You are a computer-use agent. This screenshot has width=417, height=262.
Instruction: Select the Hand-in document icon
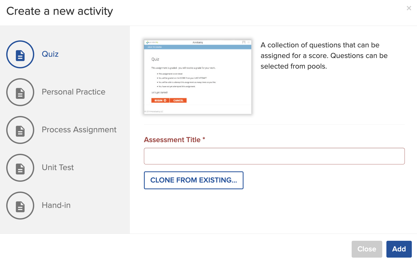point(20,206)
